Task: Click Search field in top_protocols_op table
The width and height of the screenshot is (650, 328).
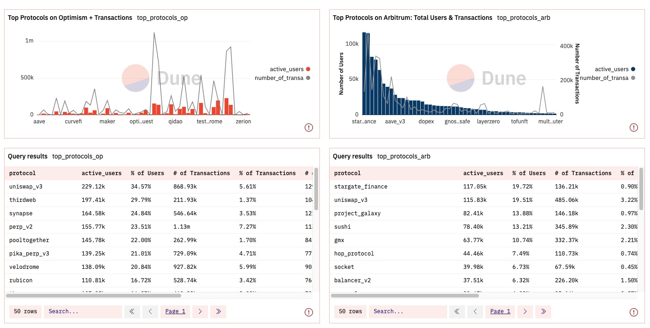Action: pyautogui.click(x=83, y=311)
